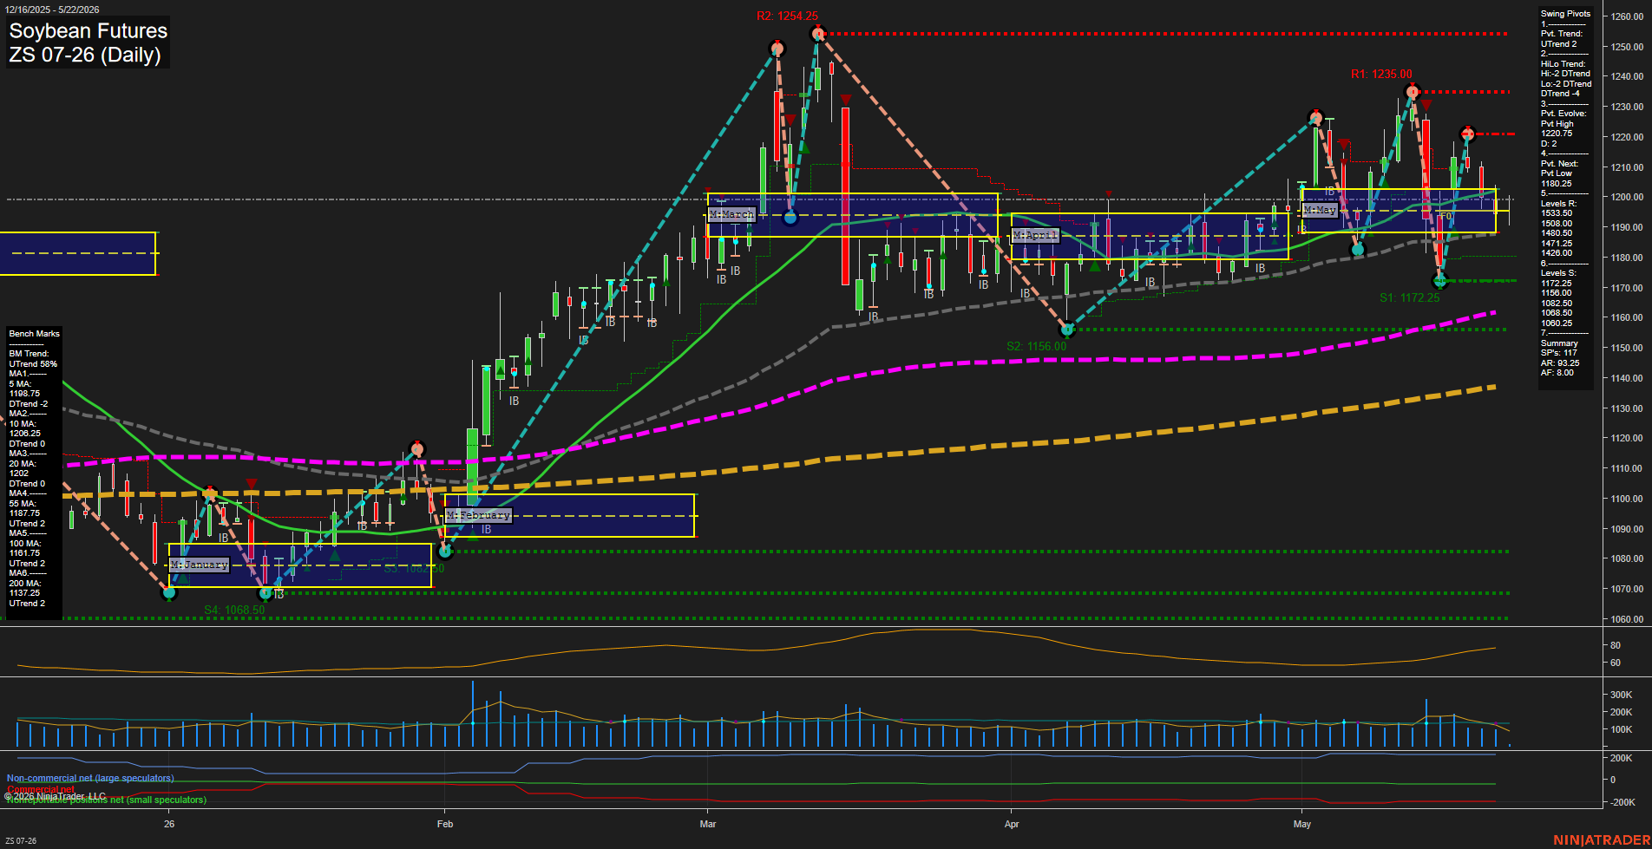Click the swing low pivot marker above S4 label
The image size is (1652, 849).
click(x=266, y=593)
